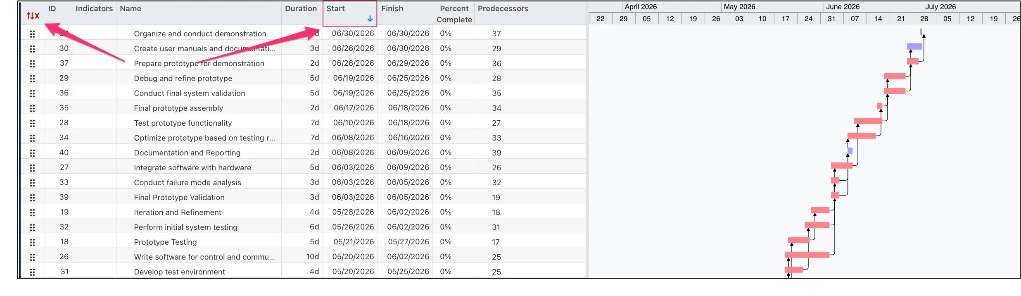
Task: Click the June 2026 month header in timeline
Action: coord(843,7)
